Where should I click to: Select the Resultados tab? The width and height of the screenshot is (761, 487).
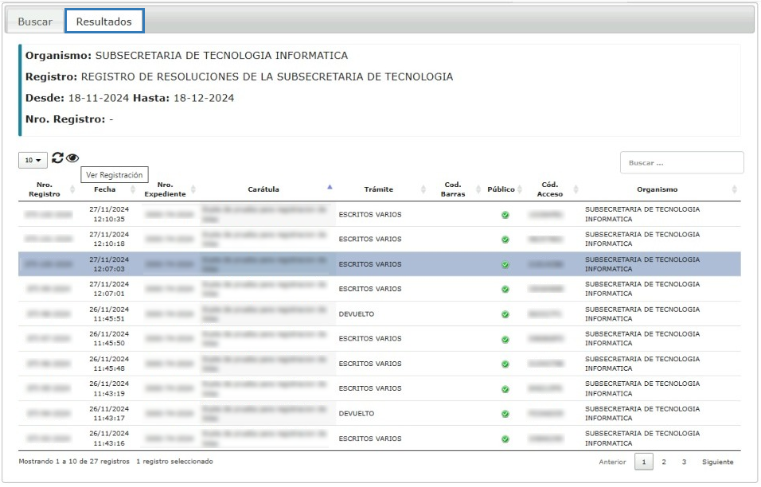[104, 21]
